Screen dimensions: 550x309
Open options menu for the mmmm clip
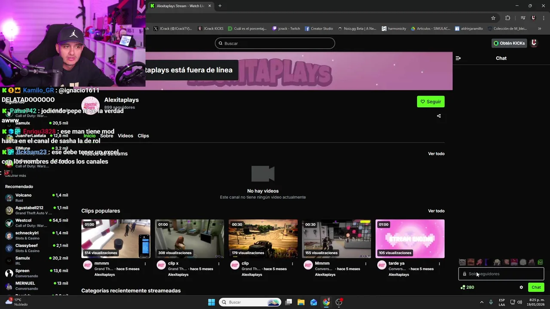tap(145, 264)
